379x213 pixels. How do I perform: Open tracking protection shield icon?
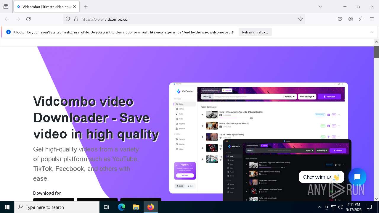point(68,19)
